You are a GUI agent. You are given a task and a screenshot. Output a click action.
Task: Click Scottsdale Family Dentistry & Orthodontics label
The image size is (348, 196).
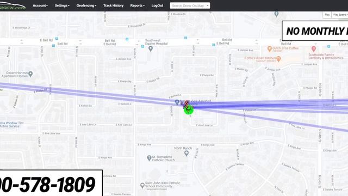[x=326, y=56]
